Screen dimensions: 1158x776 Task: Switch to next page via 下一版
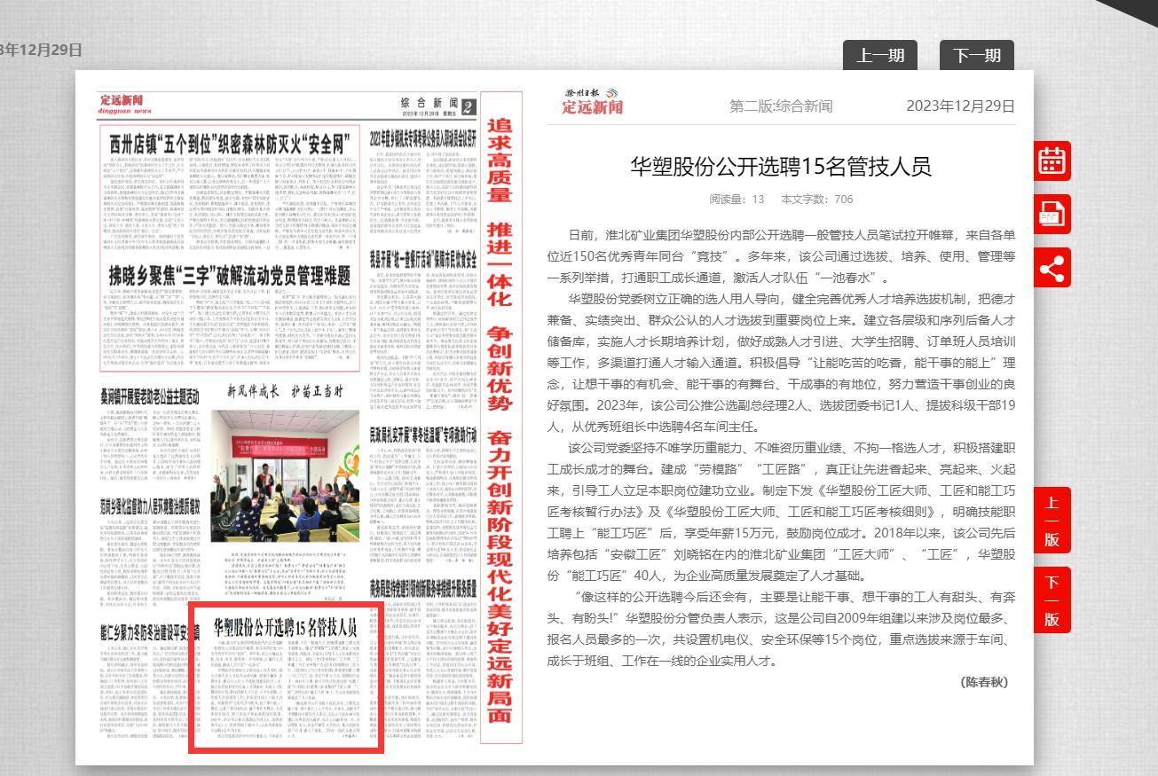coord(1052,600)
